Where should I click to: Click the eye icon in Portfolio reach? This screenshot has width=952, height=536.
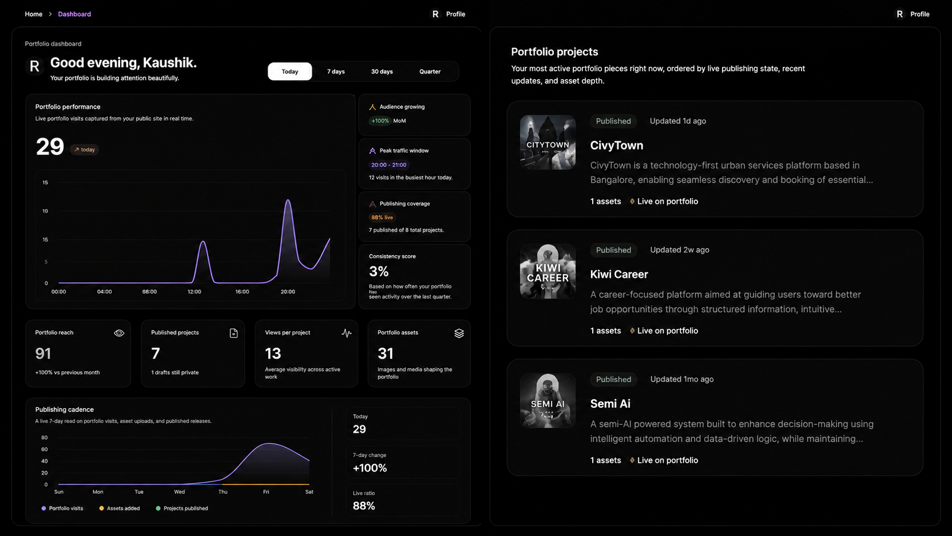click(x=119, y=333)
